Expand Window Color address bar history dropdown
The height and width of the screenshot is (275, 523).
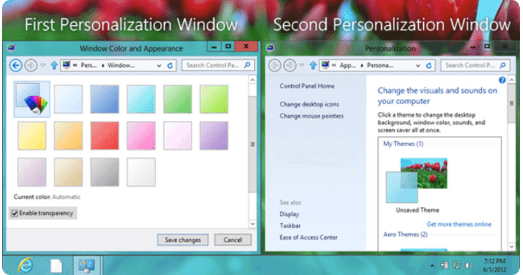(x=159, y=66)
